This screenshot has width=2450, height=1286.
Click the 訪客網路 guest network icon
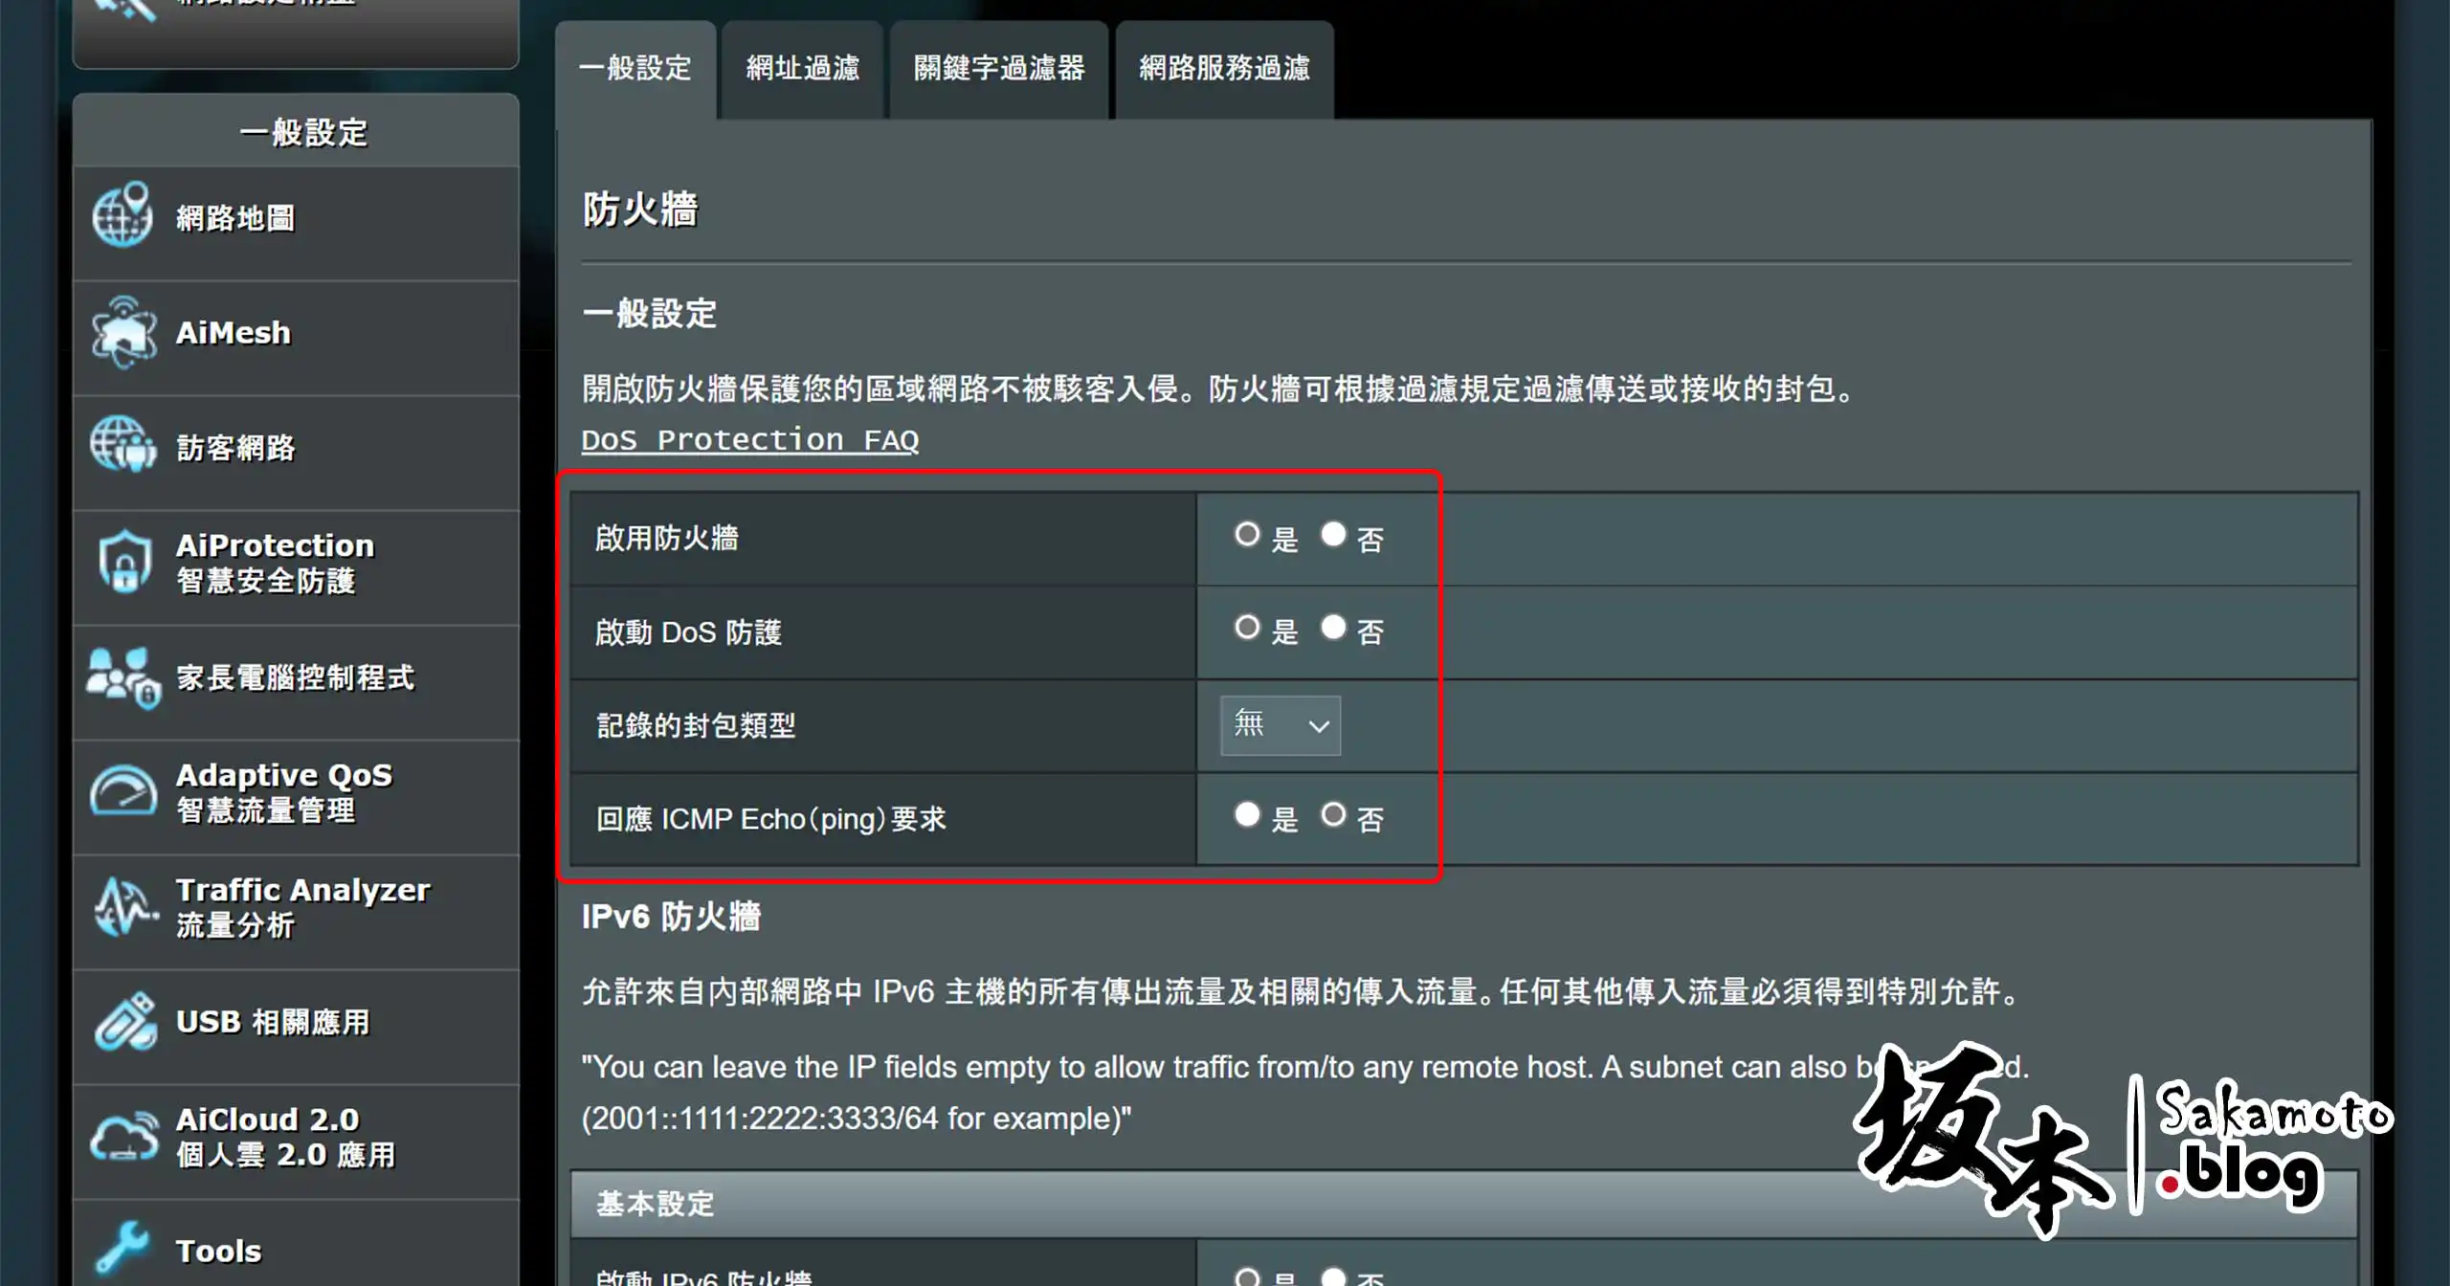point(122,446)
